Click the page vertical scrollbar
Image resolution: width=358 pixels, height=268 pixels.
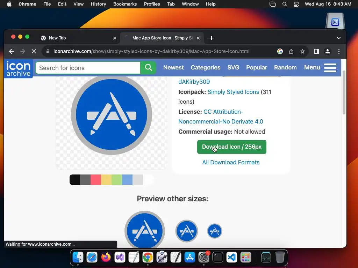[344, 92]
